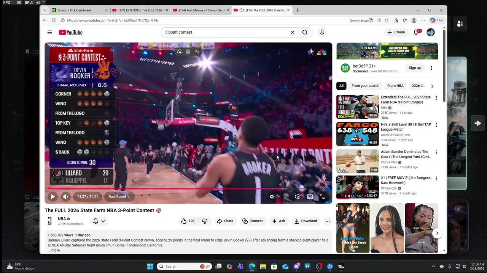Open a new browser tab

(298, 10)
